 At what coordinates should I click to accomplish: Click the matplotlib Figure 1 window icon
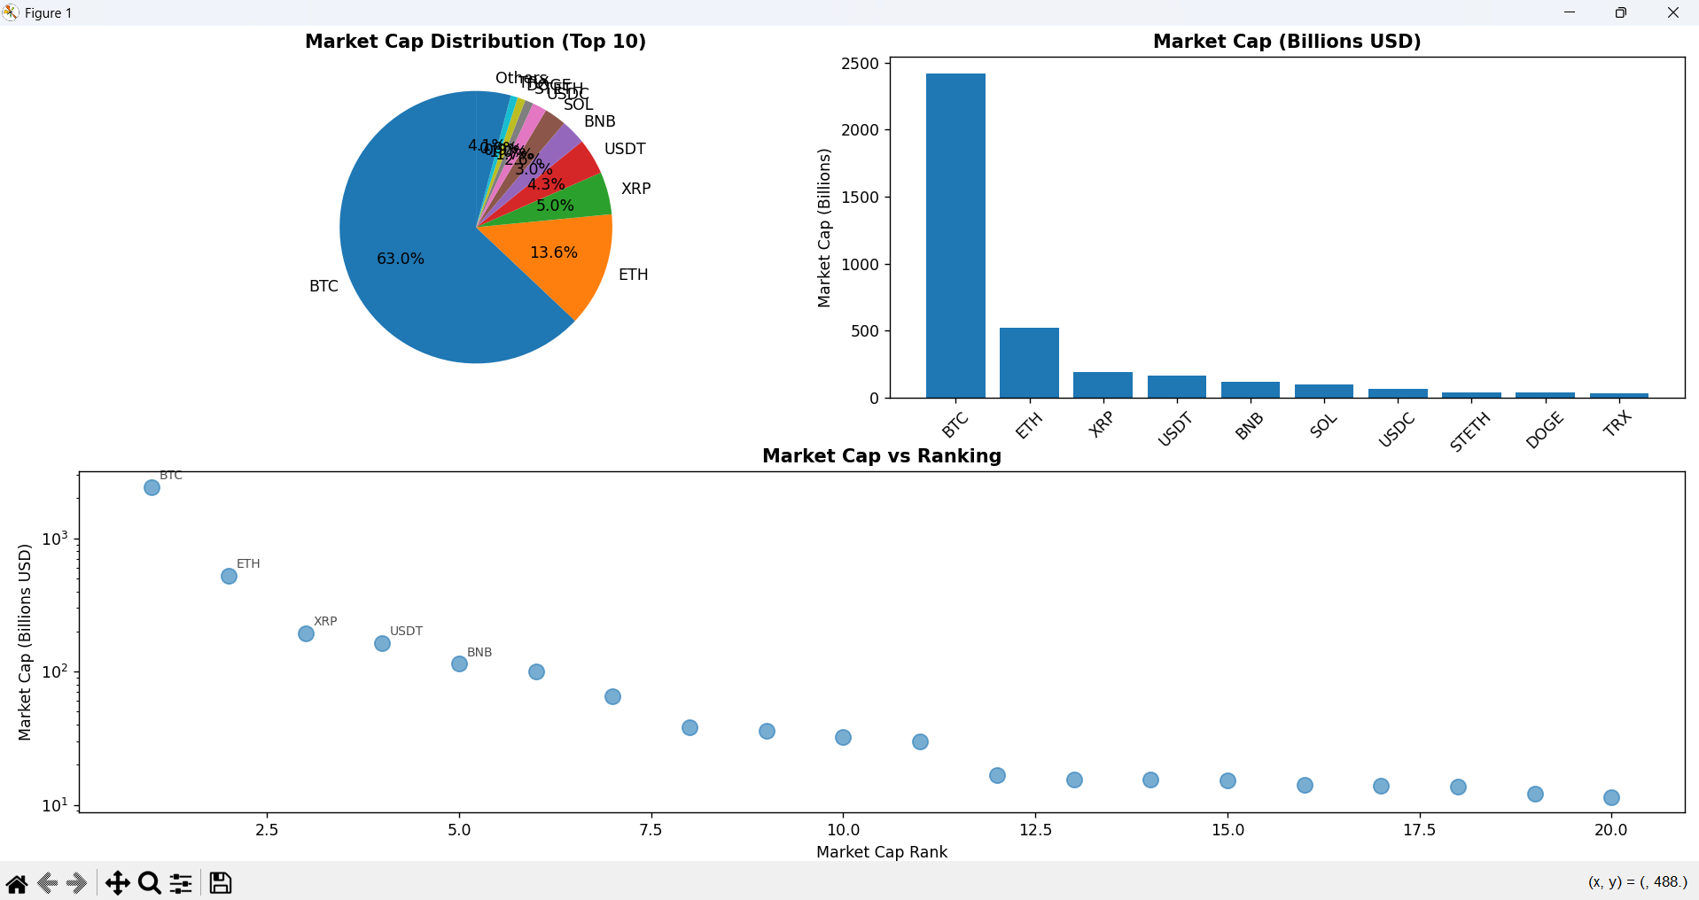(x=11, y=12)
